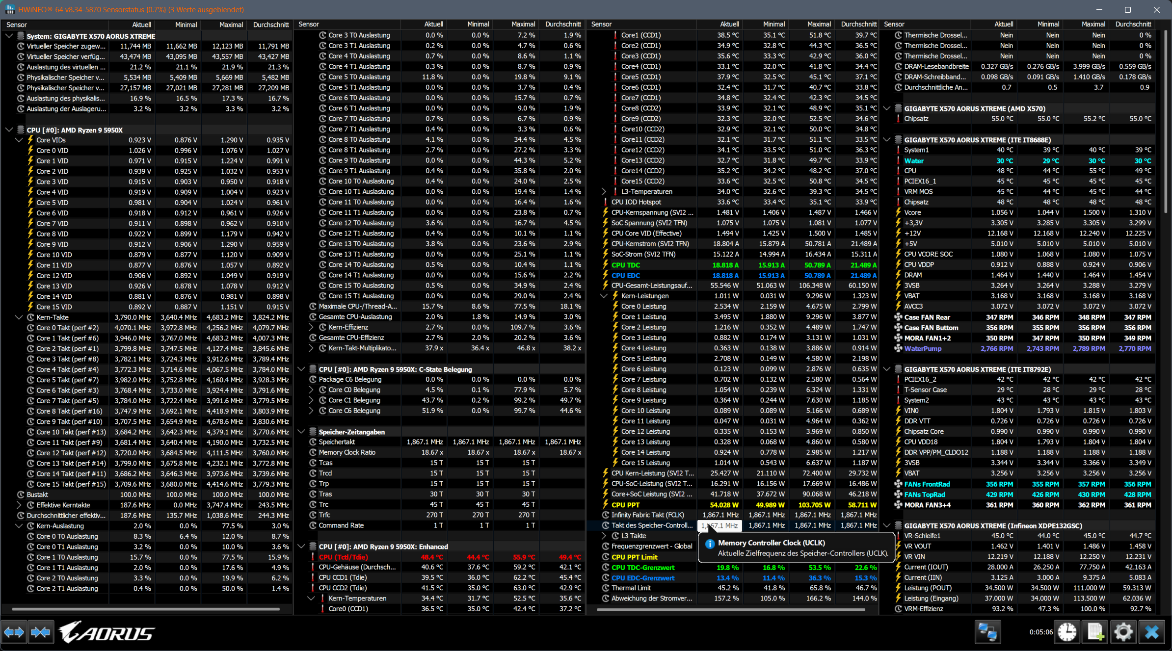The image size is (1172, 651).
Task: Select the 'Memory Clock Ratio' row label
Action: pyautogui.click(x=347, y=452)
